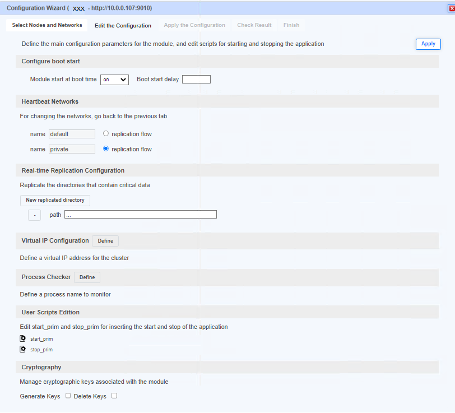Define the Virtual IP Configuration
The image size is (455, 413).
[105, 240]
